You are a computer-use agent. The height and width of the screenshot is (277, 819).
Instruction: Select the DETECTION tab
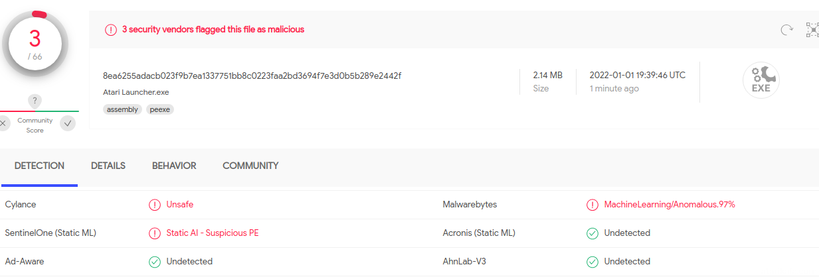coord(39,166)
